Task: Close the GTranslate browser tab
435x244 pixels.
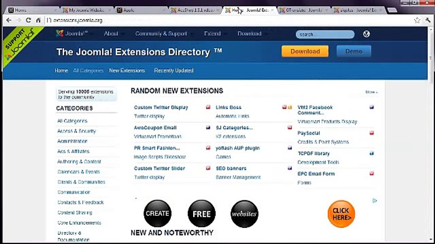Action: pyautogui.click(x=327, y=10)
